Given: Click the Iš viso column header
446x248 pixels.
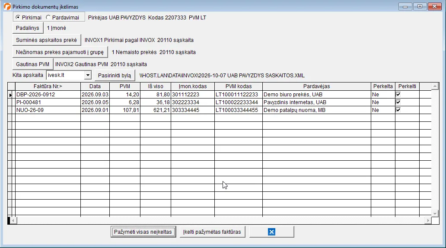Looking at the screenshot, I should (x=156, y=86).
